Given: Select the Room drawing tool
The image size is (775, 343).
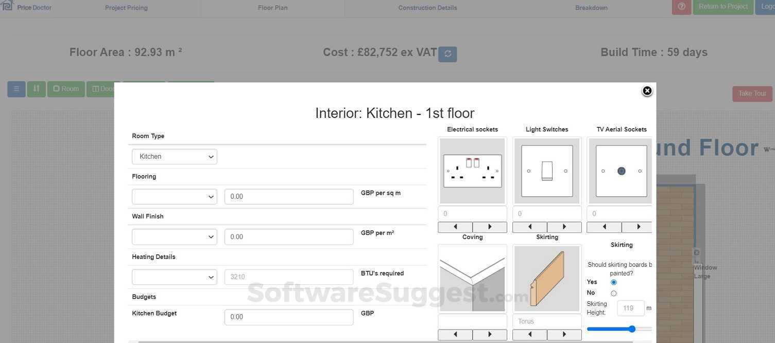Looking at the screenshot, I should (65, 89).
